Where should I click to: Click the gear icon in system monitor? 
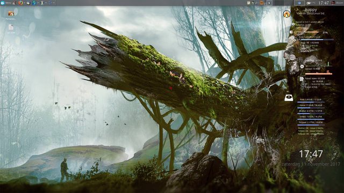click(302, 66)
